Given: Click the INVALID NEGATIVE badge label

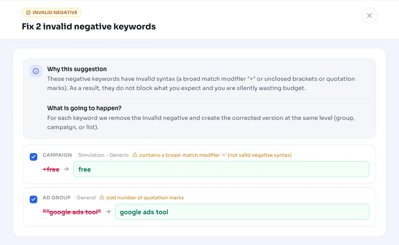Looking at the screenshot, I should (55, 12).
